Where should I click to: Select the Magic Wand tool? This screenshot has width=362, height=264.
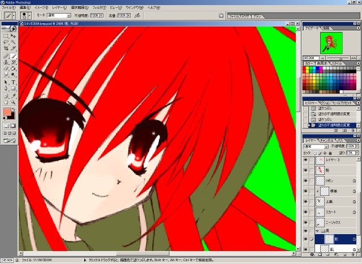click(x=13, y=42)
